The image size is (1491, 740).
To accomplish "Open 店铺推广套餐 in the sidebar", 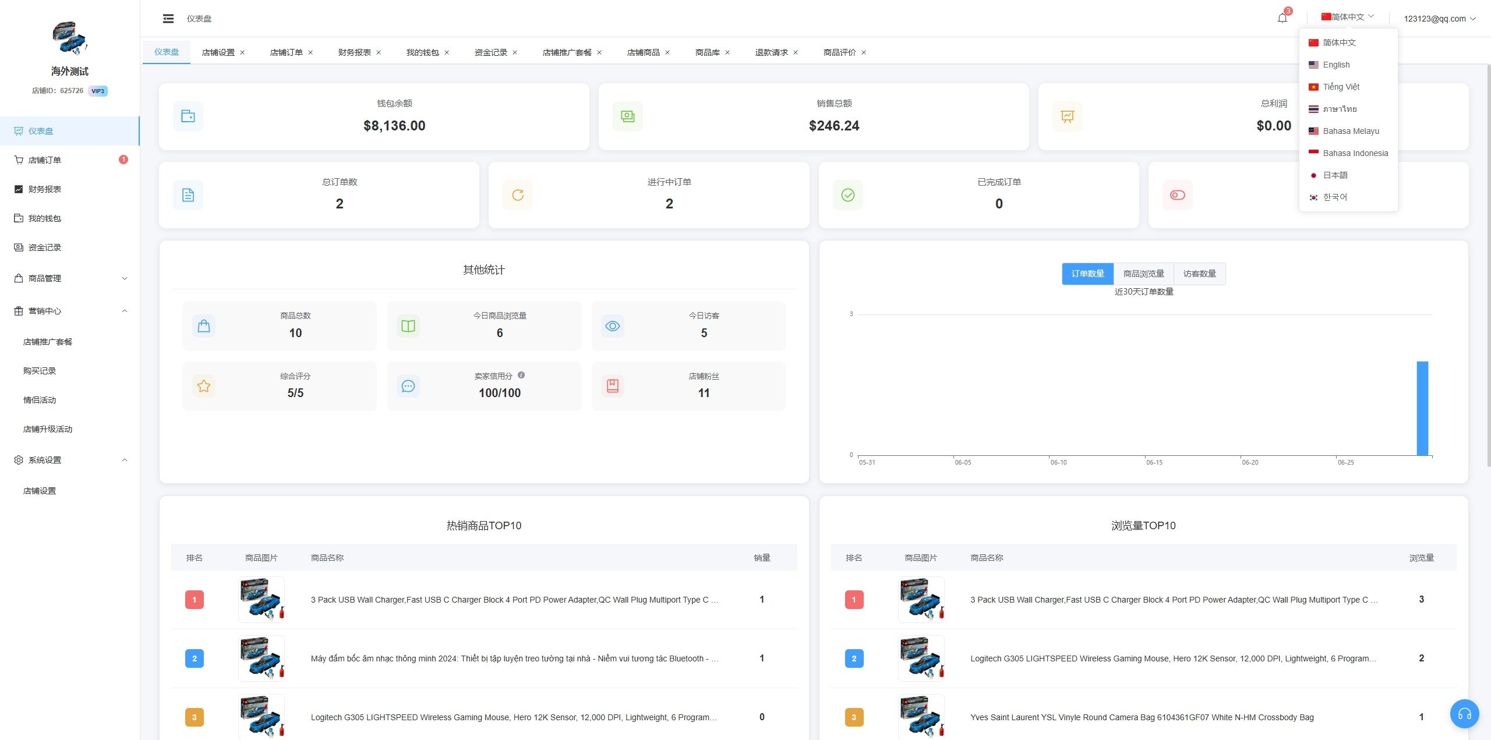I will click(48, 342).
